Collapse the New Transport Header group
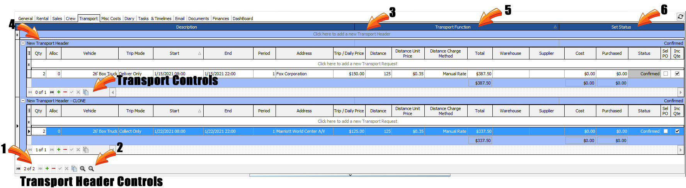 (x=23, y=43)
